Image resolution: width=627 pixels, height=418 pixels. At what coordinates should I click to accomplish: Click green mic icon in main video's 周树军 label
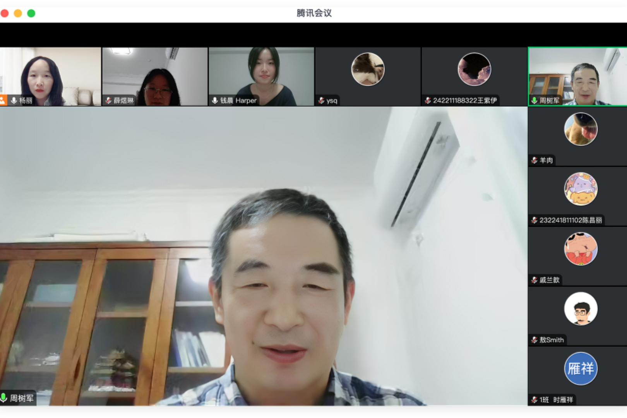4,398
